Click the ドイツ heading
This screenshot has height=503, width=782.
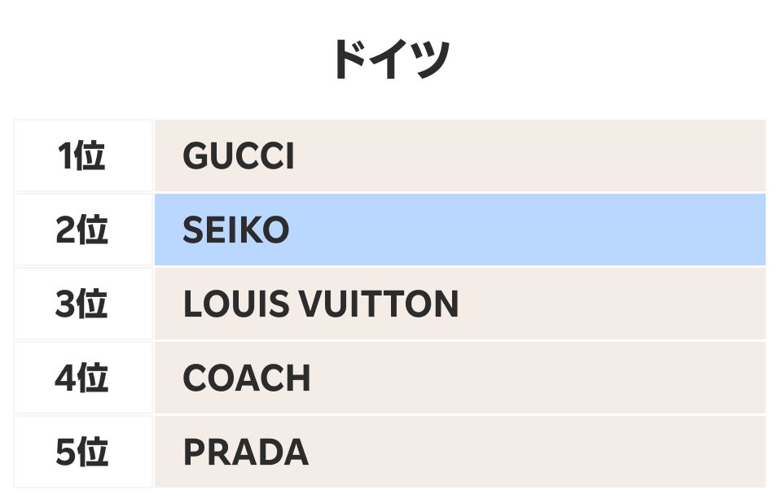point(390,59)
